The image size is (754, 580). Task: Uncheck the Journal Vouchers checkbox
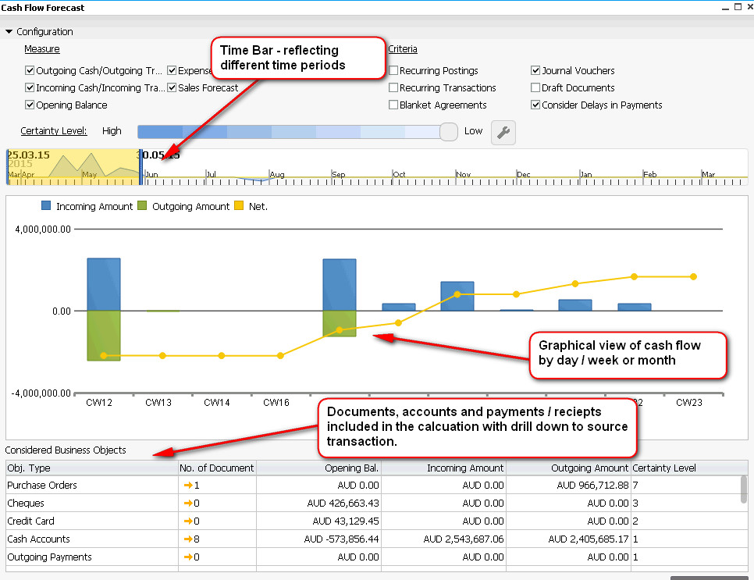(535, 71)
